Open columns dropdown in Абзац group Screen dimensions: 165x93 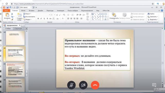click(81, 19)
